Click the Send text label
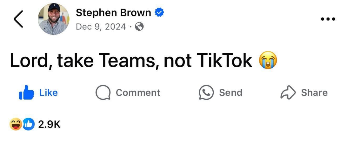The image size is (347, 141). click(231, 93)
